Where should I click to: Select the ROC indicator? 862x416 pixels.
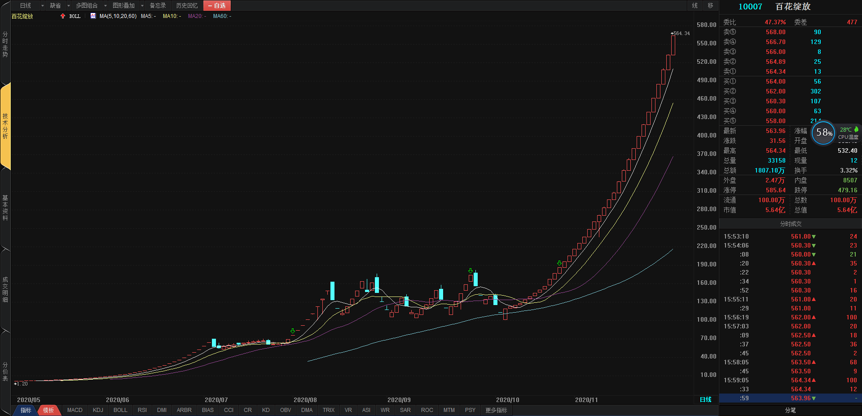pyautogui.click(x=427, y=410)
